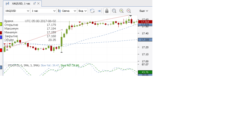Click the 17.308 moving average price label
226x127 pixels.
(145, 40)
